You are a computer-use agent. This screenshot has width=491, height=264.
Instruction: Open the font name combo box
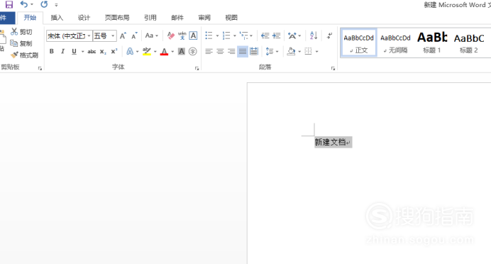(70, 36)
